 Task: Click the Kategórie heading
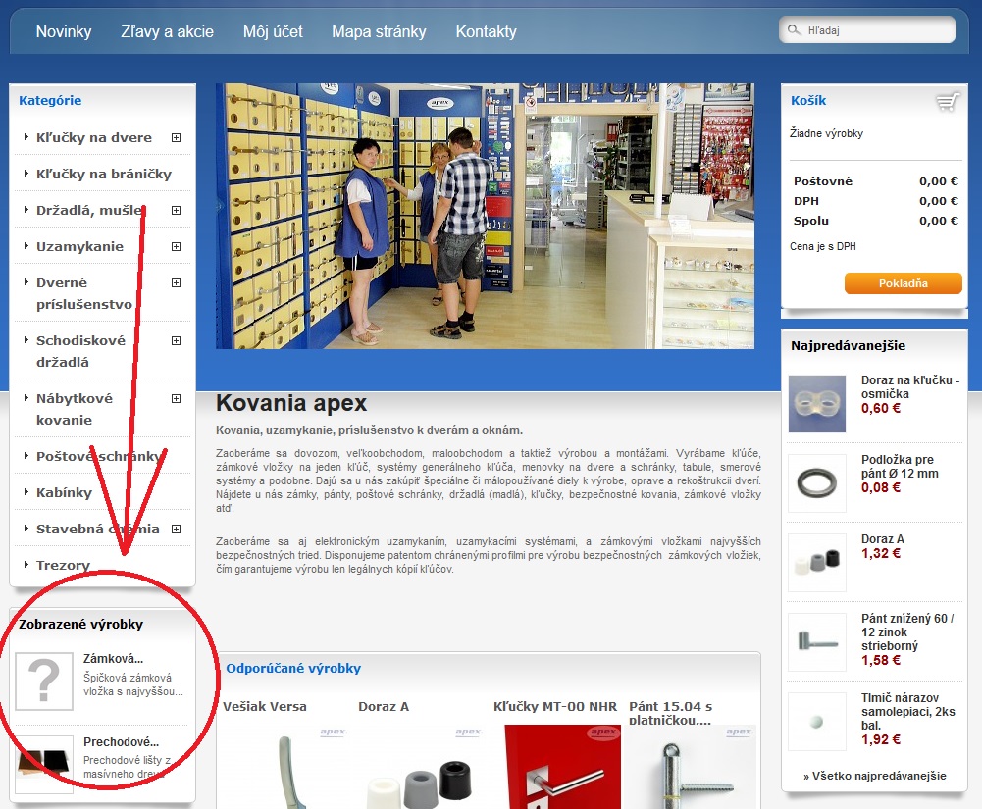click(x=50, y=101)
